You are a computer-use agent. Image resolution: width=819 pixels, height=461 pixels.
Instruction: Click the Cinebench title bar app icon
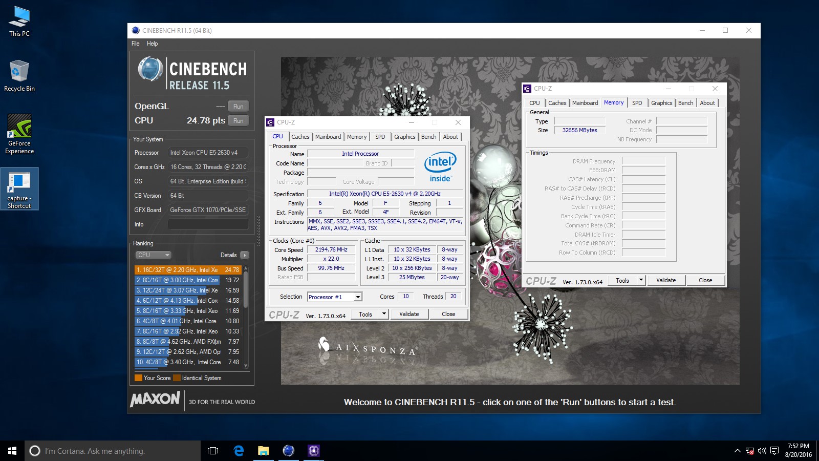(x=136, y=30)
